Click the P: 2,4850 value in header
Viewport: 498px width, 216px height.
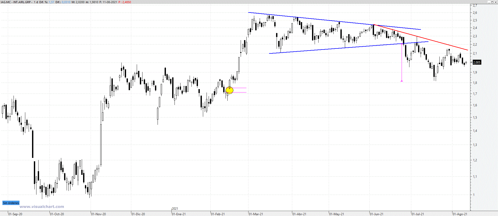coord(125,2)
